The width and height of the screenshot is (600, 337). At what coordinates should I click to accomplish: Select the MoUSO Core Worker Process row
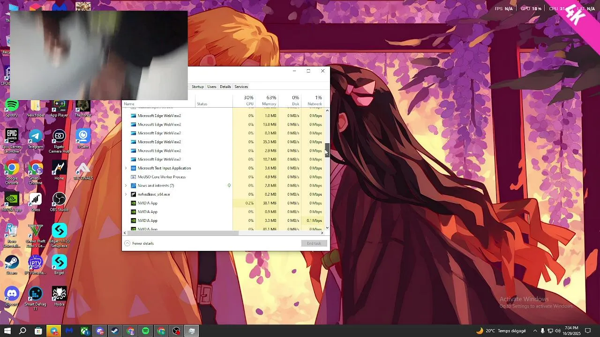[224, 177]
